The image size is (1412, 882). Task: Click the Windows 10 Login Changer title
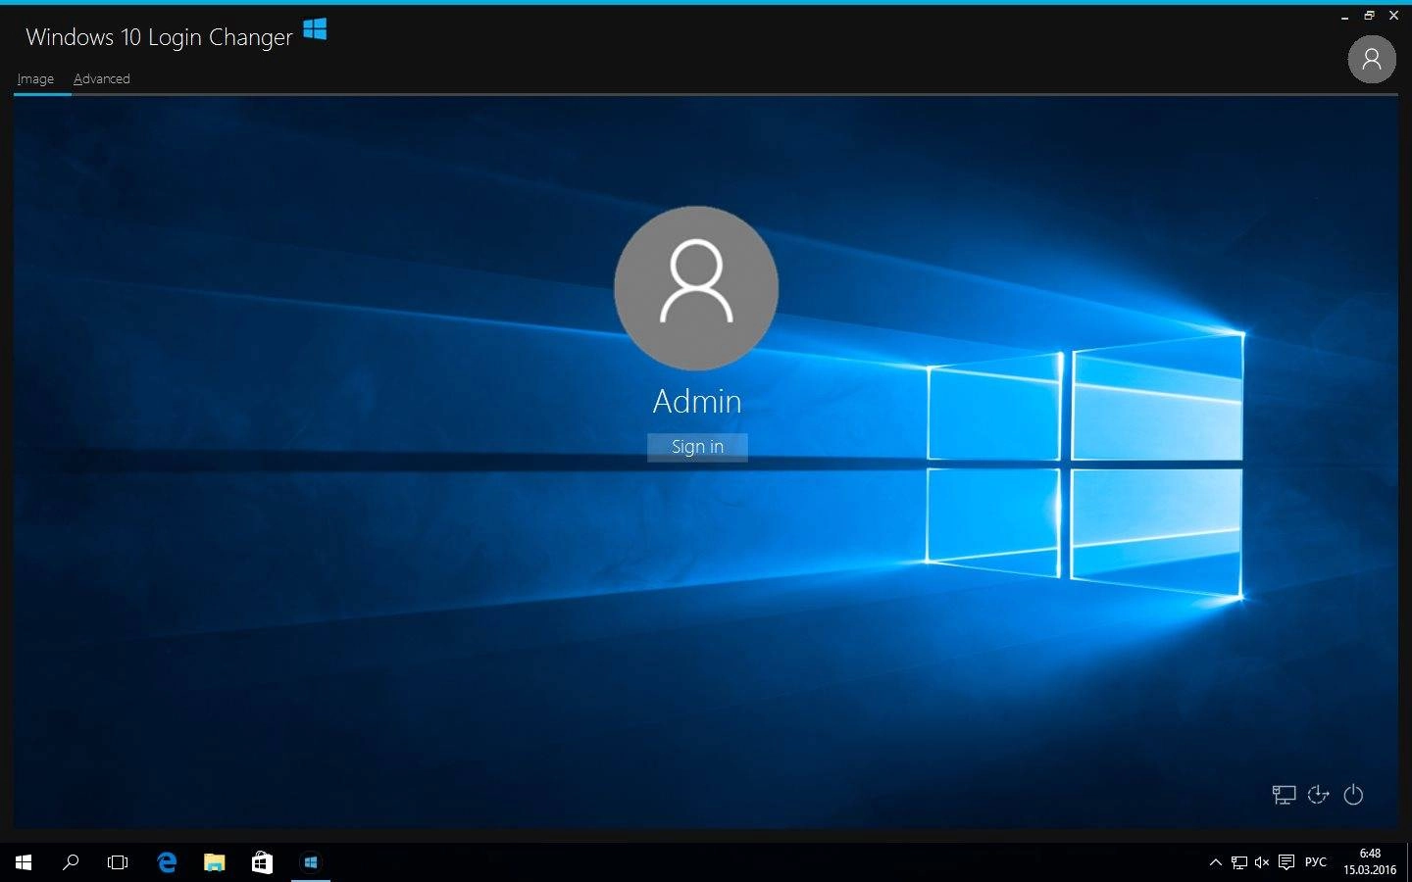pyautogui.click(x=159, y=37)
